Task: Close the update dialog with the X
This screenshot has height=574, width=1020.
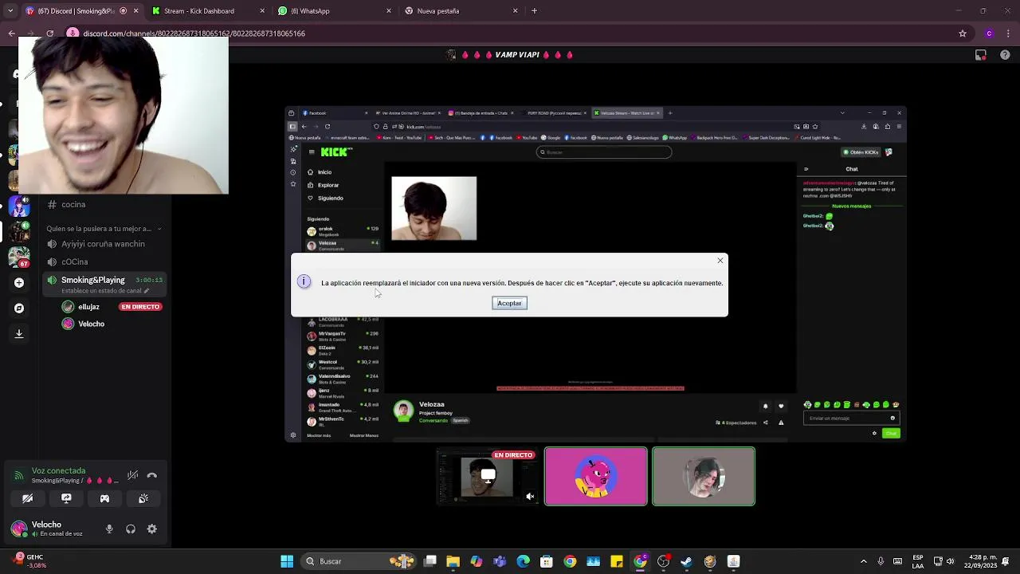Action: click(720, 261)
